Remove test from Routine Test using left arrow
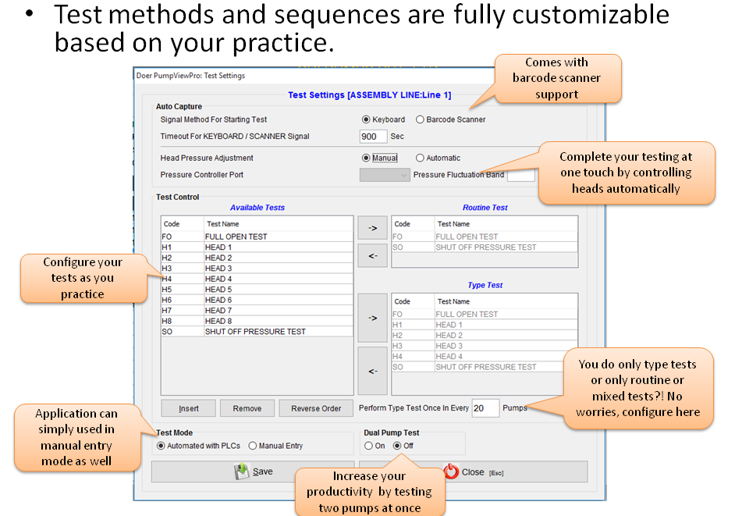 [x=373, y=254]
